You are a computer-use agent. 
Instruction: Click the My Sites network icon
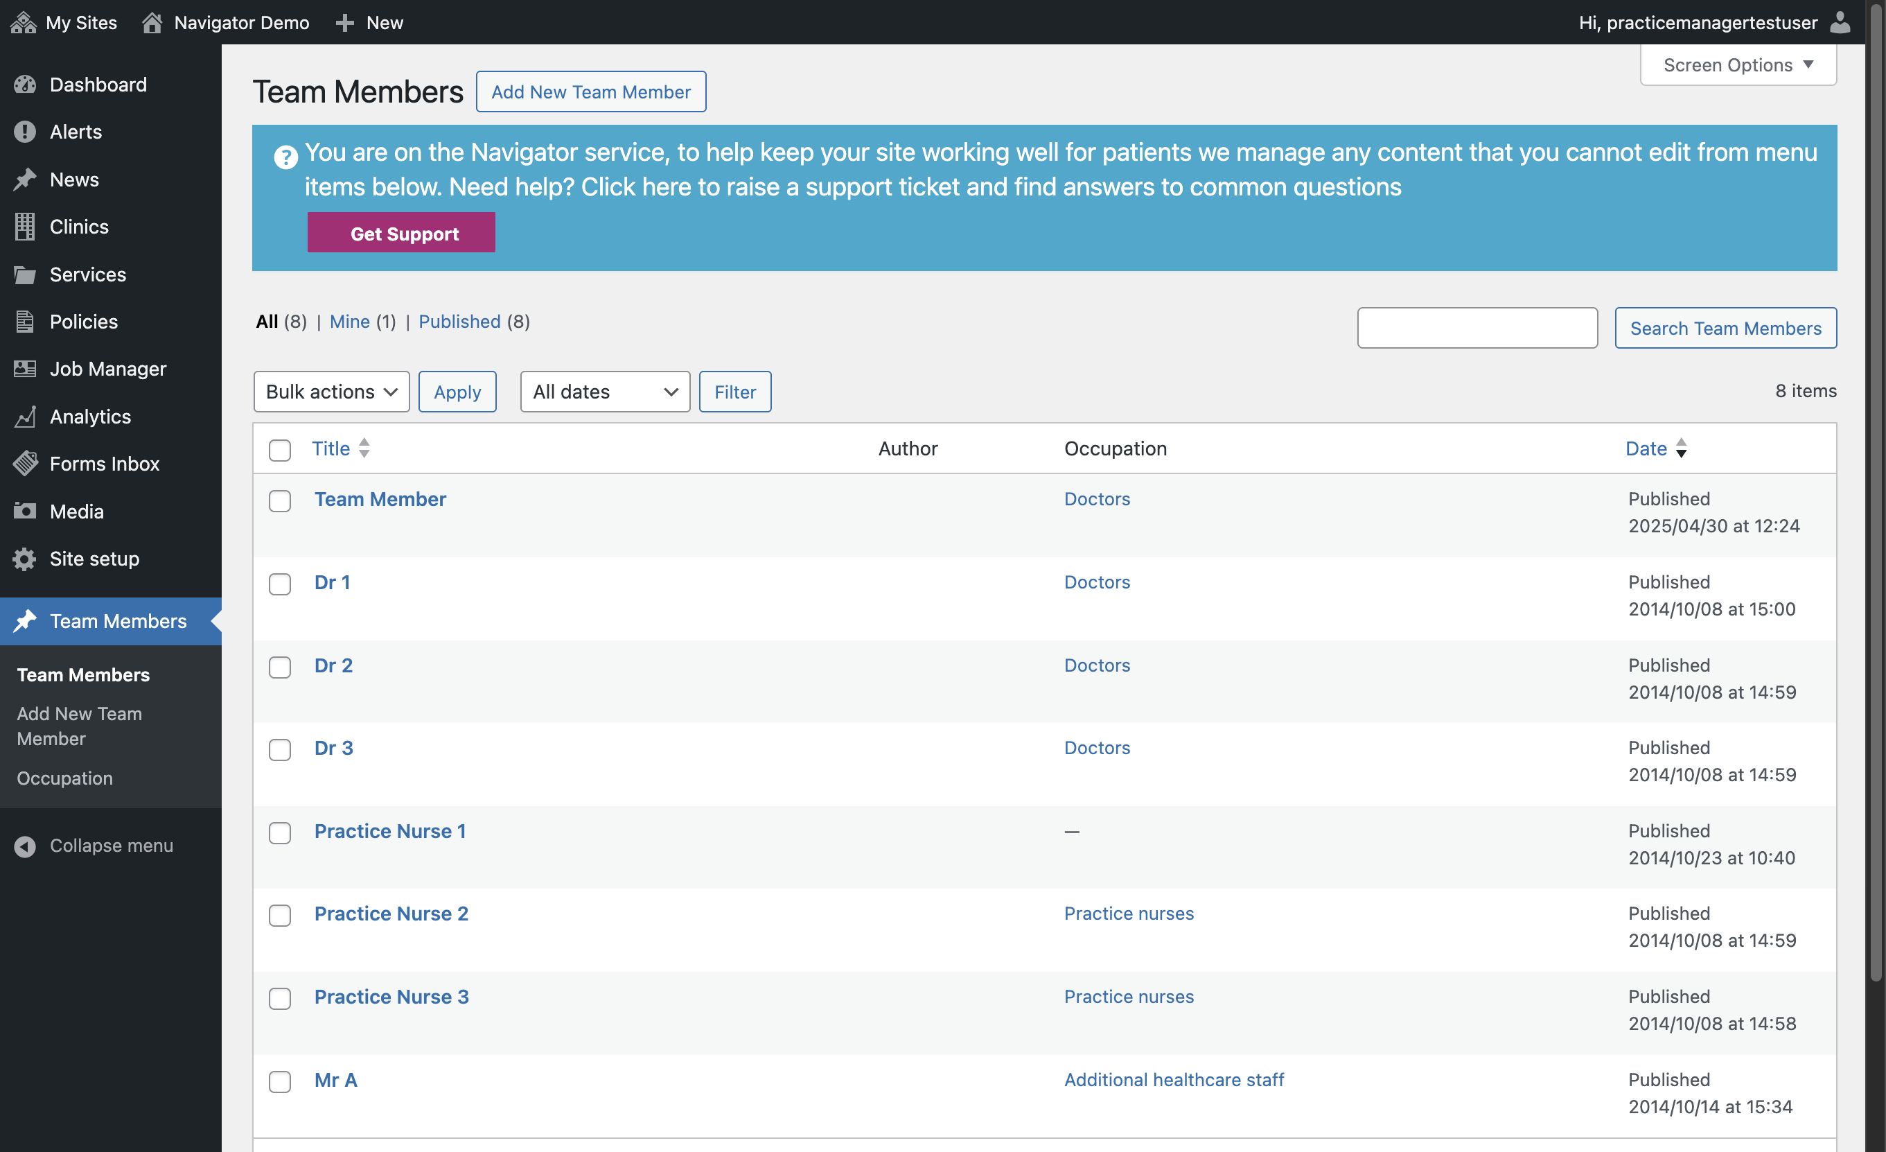24,22
